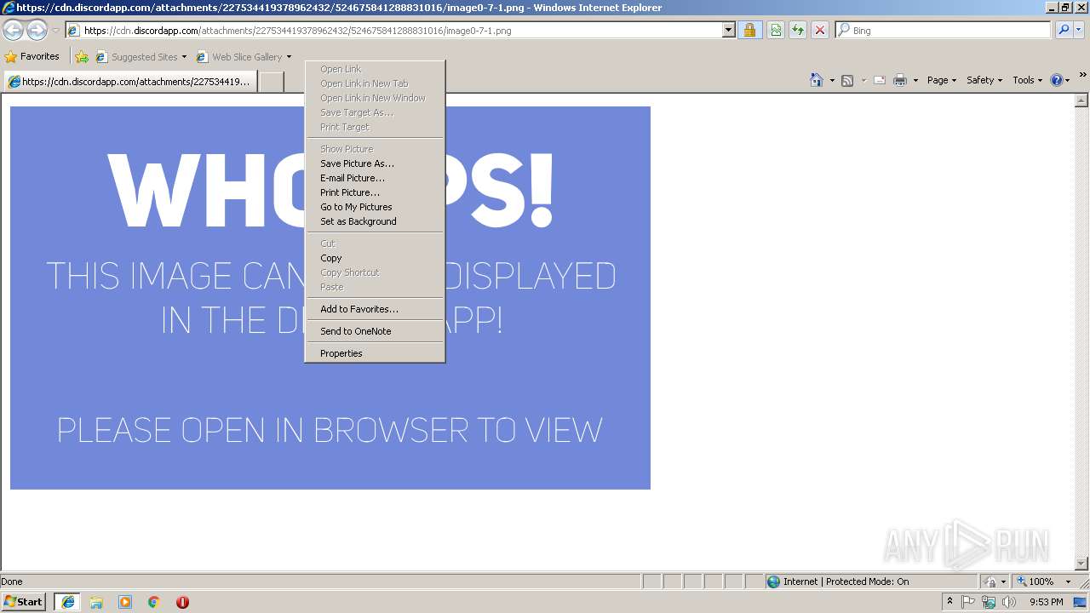Open a new blank tab
The image size is (1090, 613).
pyautogui.click(x=271, y=82)
